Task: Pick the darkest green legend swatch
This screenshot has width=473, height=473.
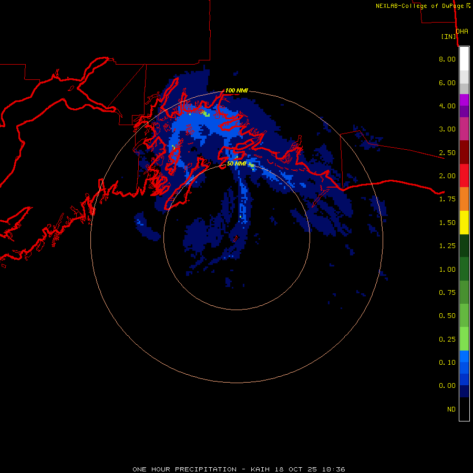Action: point(464,245)
